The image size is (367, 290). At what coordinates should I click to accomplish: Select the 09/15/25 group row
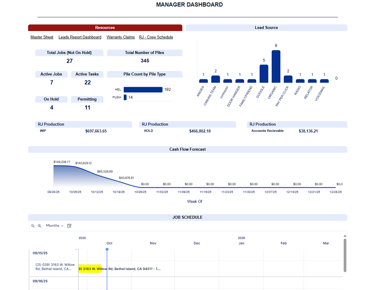click(40, 253)
